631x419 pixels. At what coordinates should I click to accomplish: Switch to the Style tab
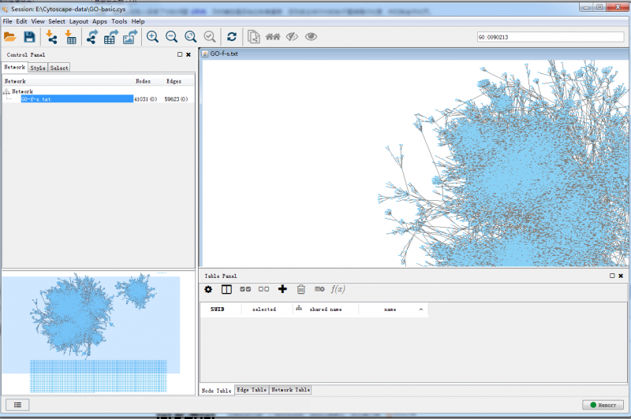click(38, 69)
